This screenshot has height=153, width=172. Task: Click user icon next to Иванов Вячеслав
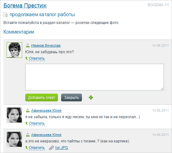[28, 45]
